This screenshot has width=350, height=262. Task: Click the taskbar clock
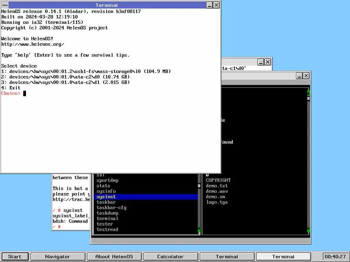[x=335, y=257]
